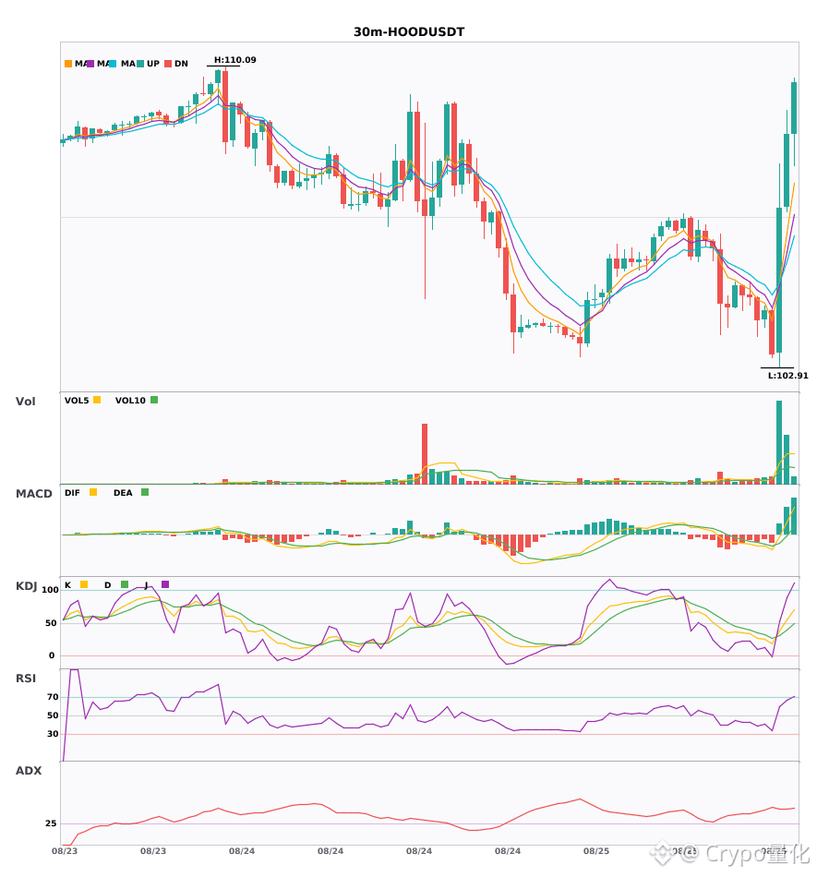
Task: Click the MACD panel label
Action: coord(33,494)
